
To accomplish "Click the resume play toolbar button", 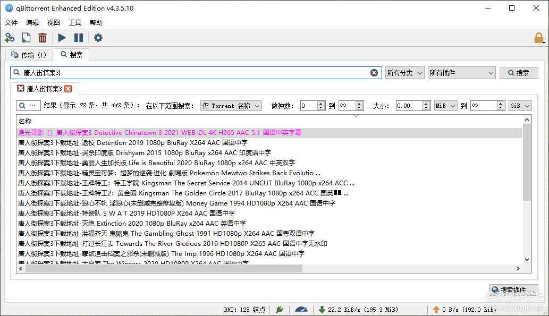I will click(x=62, y=38).
